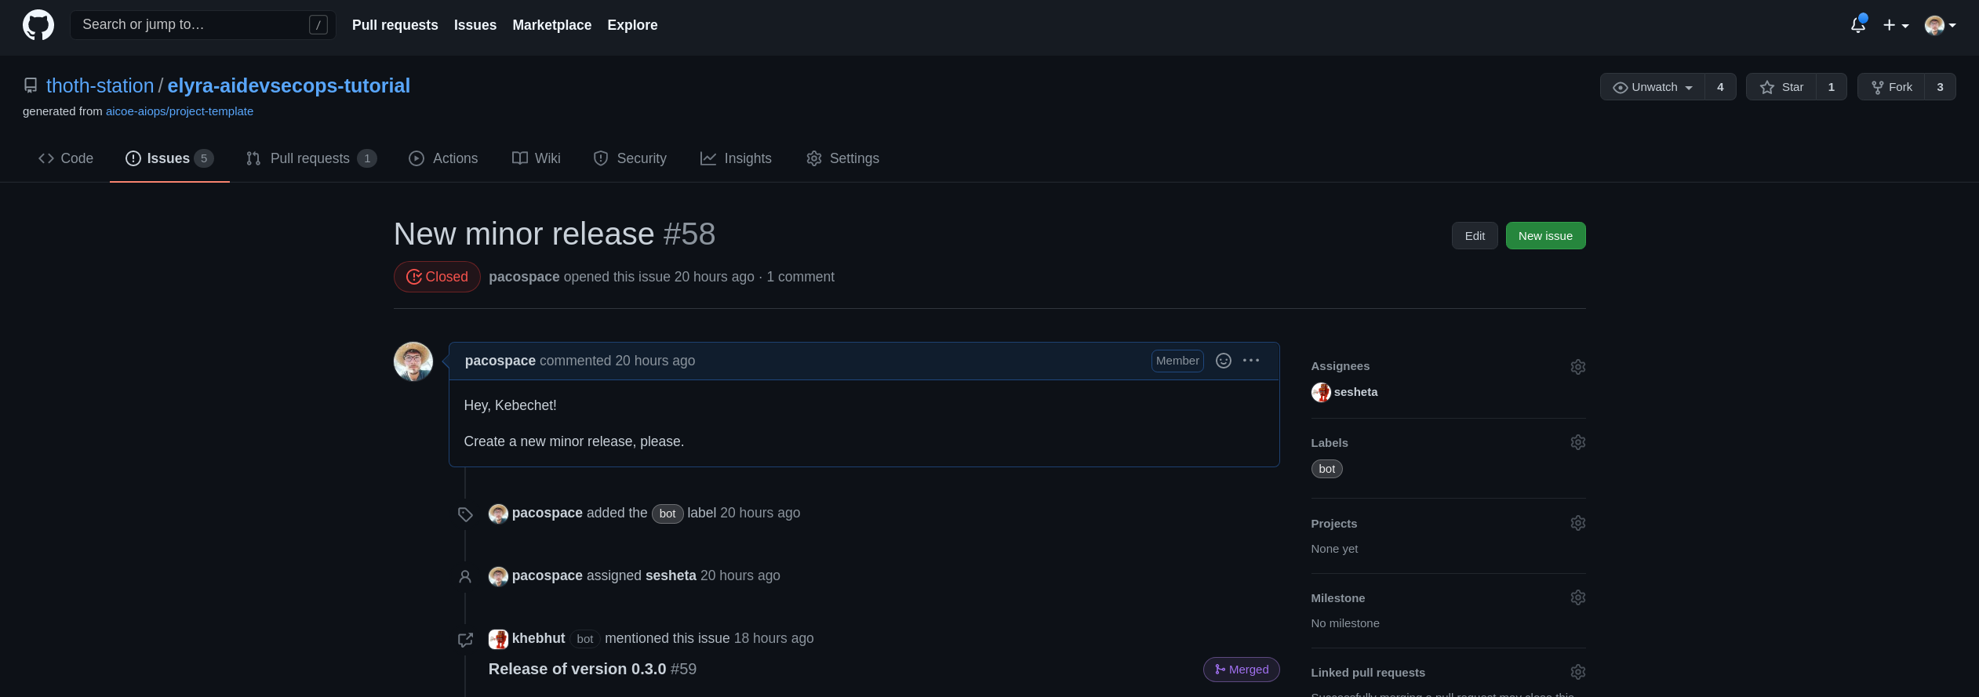Open the Milestone gear settings
This screenshot has height=697, width=1979.
pos(1578,597)
